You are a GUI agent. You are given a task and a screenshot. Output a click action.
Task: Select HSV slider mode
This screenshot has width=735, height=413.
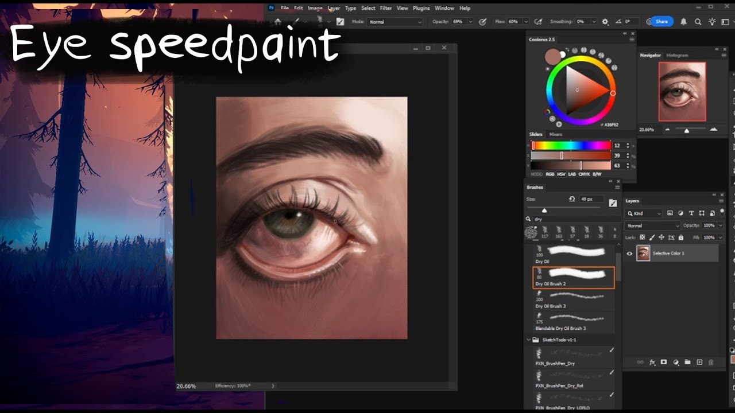[560, 174]
